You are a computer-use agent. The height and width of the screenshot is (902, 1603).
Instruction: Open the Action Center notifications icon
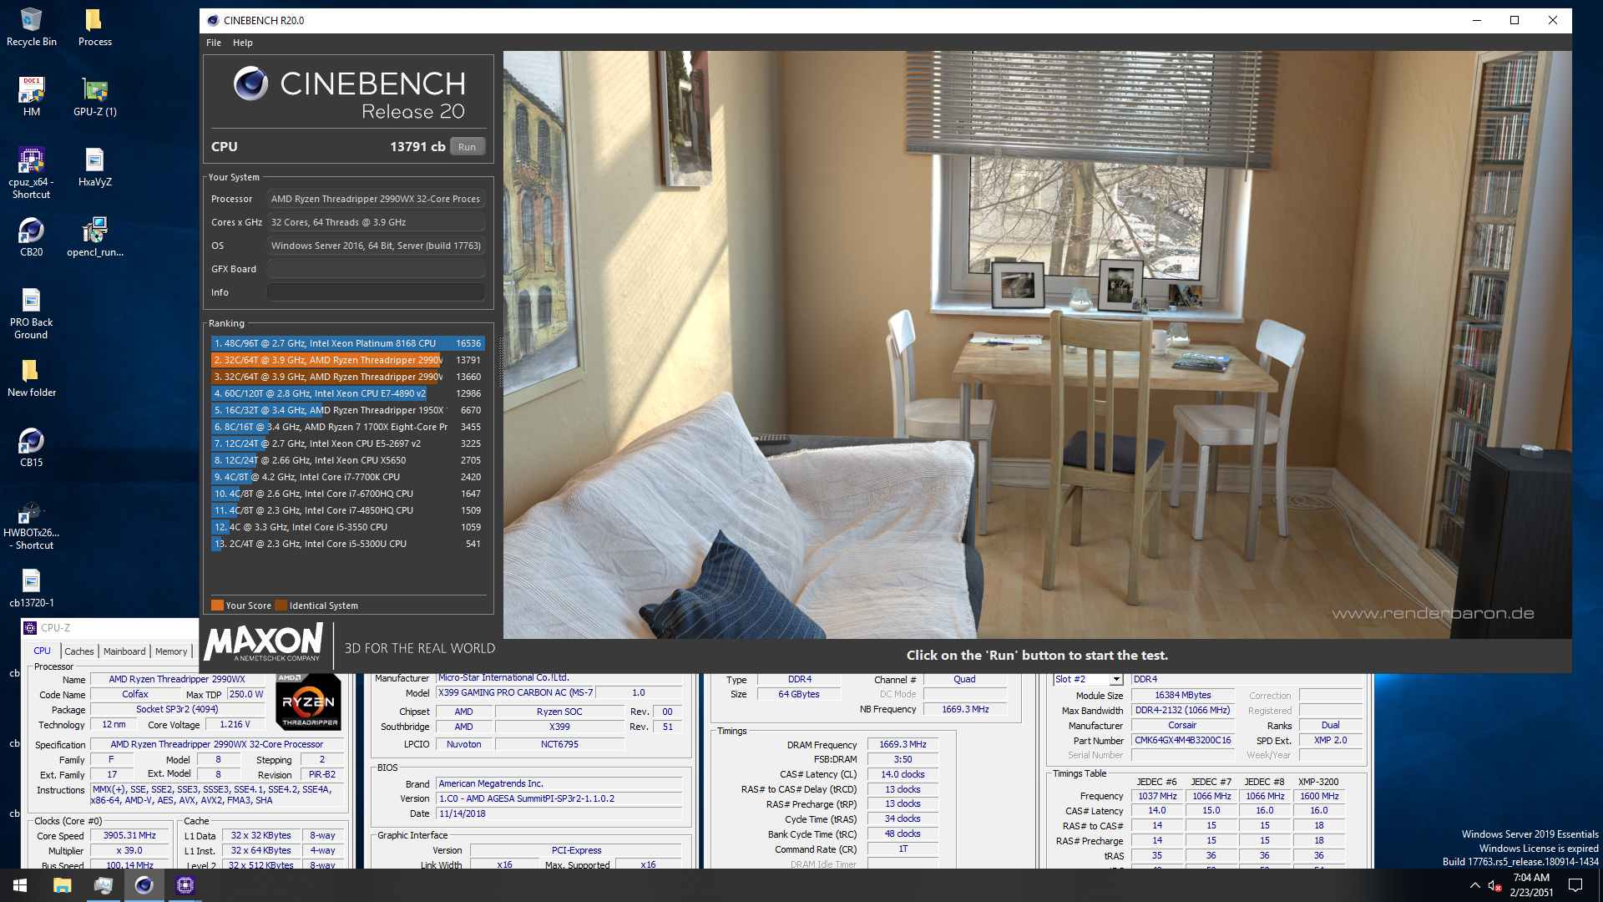[x=1575, y=885]
